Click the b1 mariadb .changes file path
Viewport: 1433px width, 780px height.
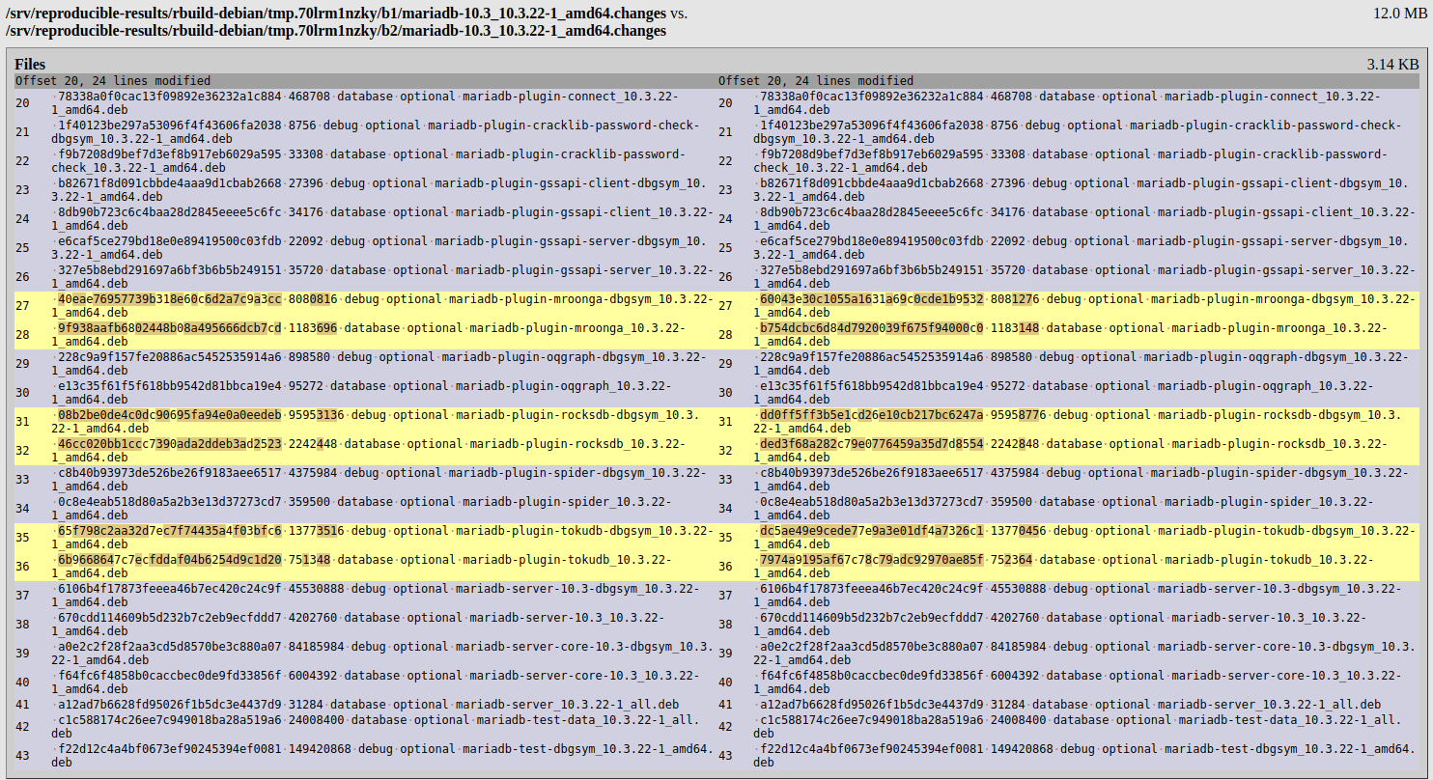(336, 14)
